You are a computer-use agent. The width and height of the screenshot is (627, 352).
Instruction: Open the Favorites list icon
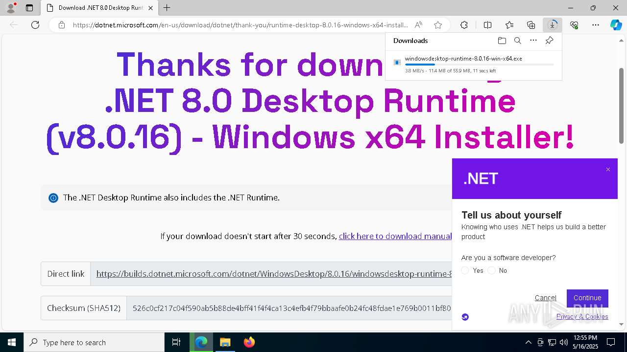509,25
